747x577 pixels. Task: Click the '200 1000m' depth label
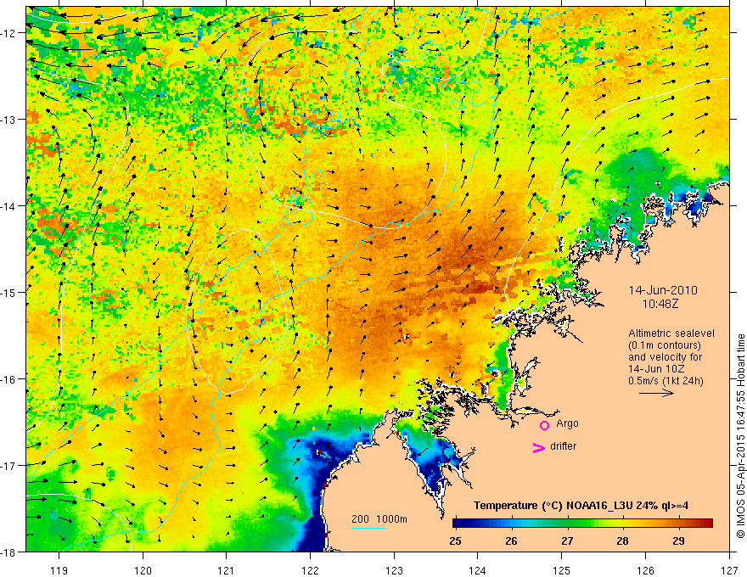[x=379, y=519]
